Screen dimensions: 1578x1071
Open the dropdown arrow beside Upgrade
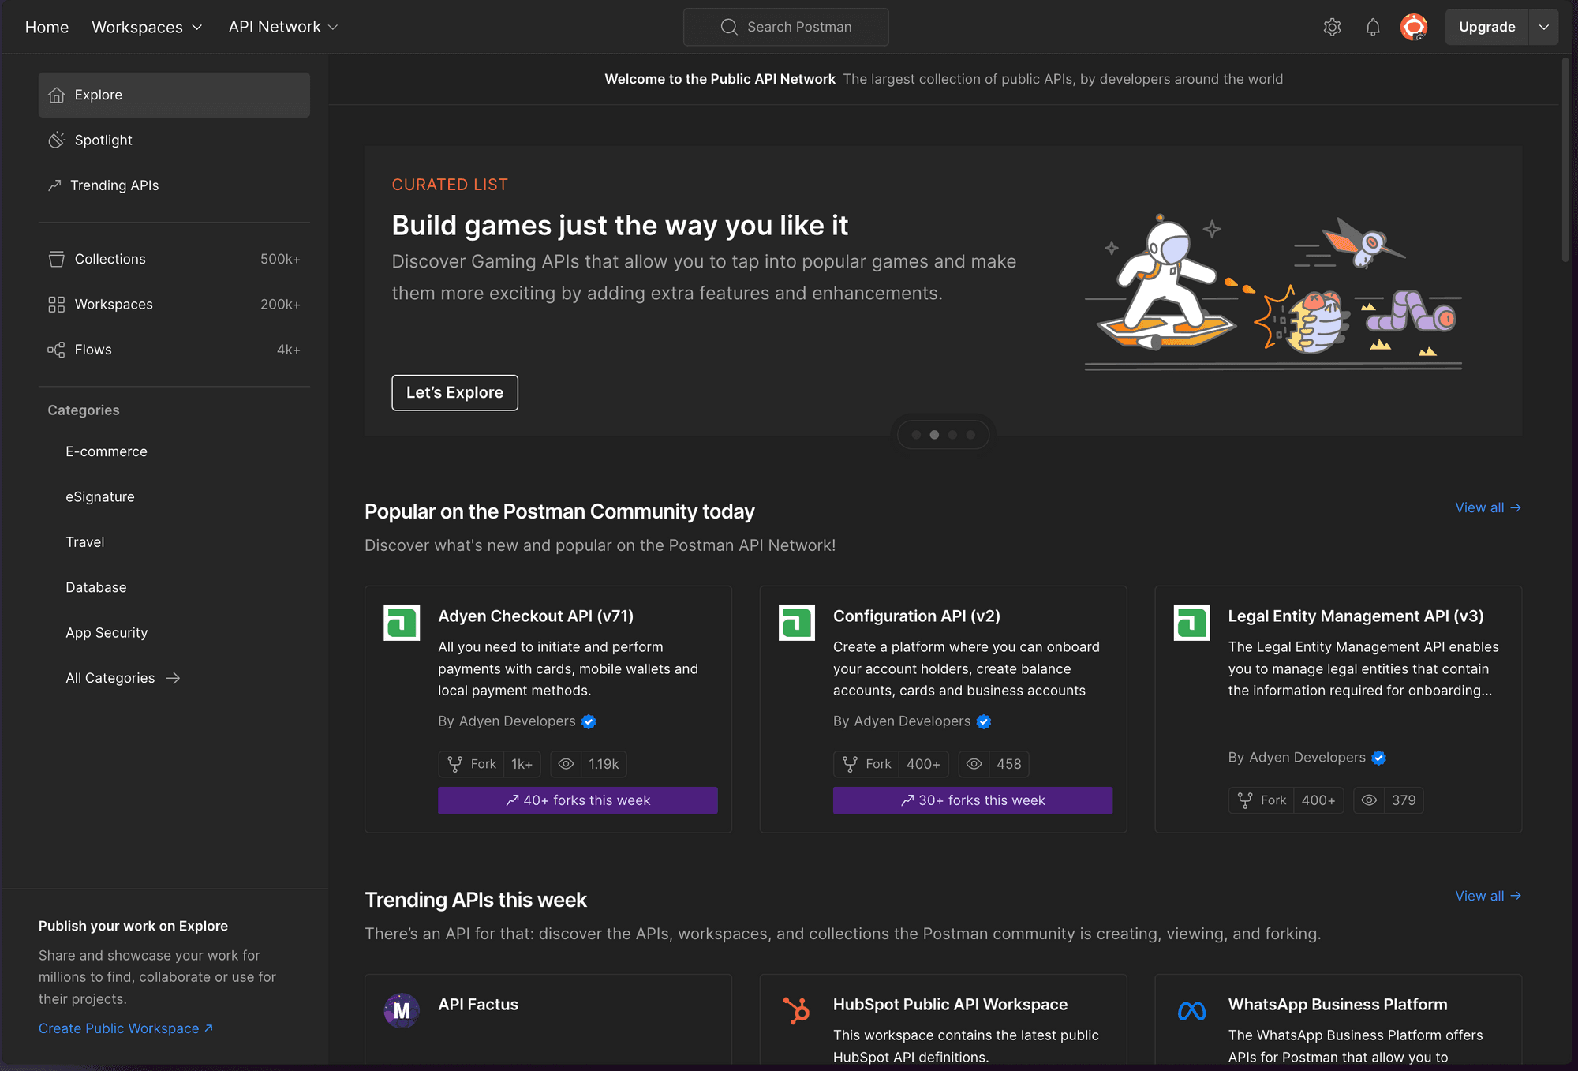1543,27
